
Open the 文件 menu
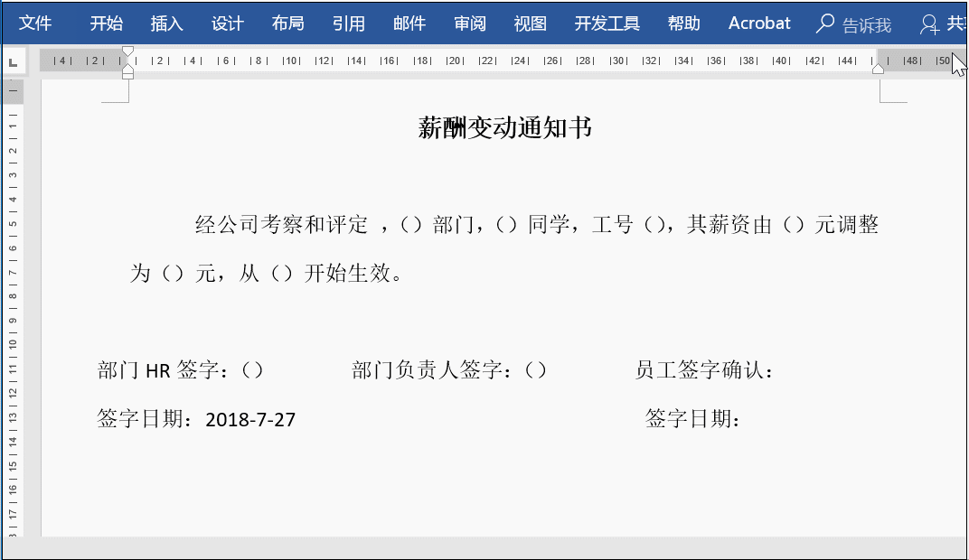tap(36, 23)
